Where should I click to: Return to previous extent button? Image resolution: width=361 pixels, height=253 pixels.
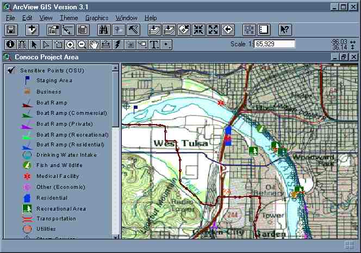tap(228, 30)
